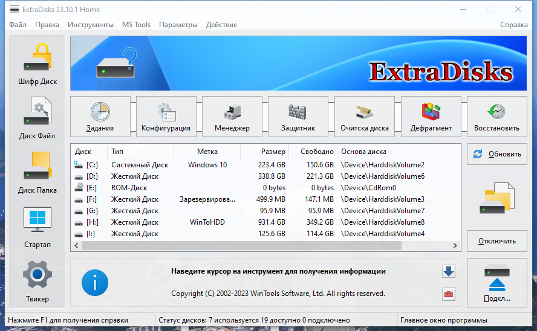Viewport: 537px width, 331px height.
Task: Sort list by Свободно column header
Action: [x=313, y=152]
